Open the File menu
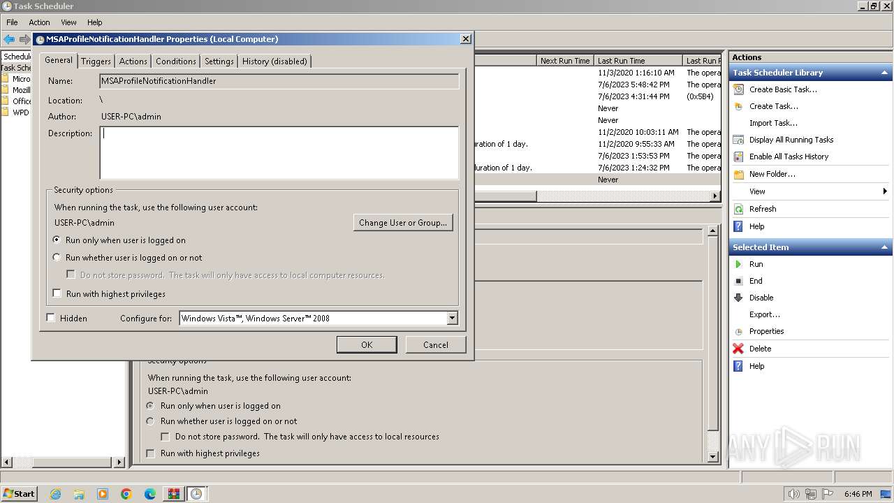The image size is (894, 503). tap(12, 22)
